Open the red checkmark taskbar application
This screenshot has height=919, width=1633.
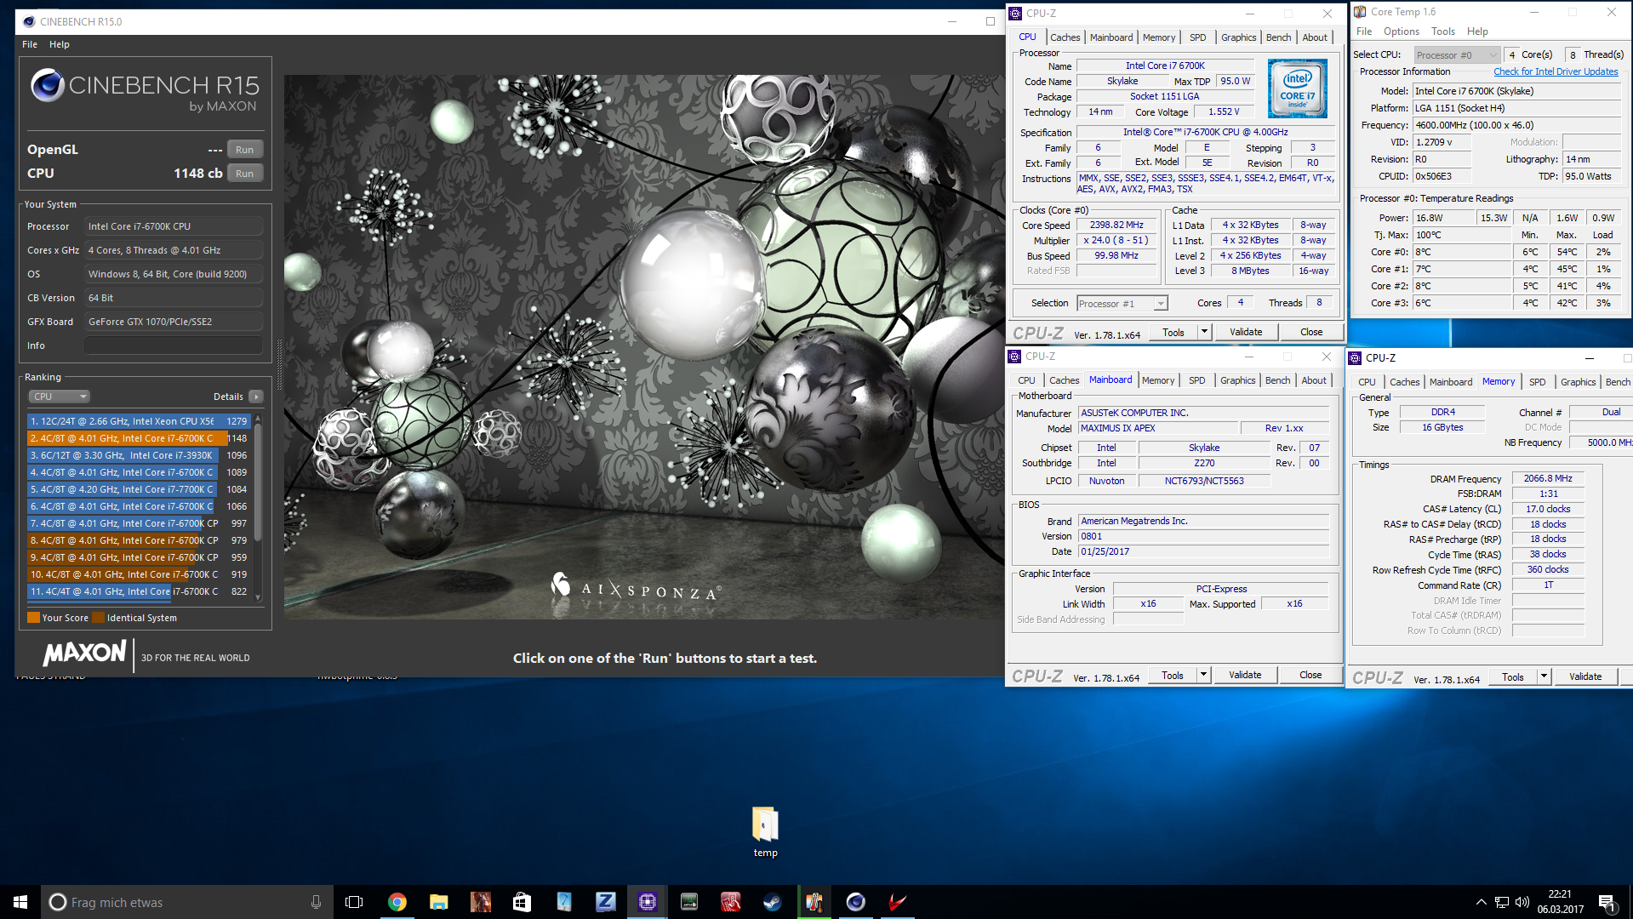coord(897,902)
